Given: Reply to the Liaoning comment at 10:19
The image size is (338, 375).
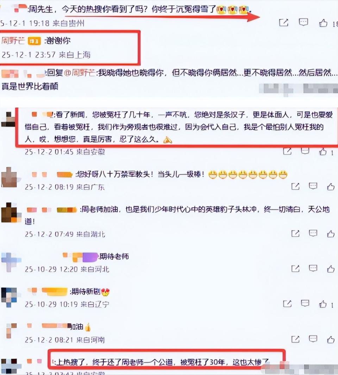Looking at the screenshot, I should pyautogui.click(x=305, y=304).
